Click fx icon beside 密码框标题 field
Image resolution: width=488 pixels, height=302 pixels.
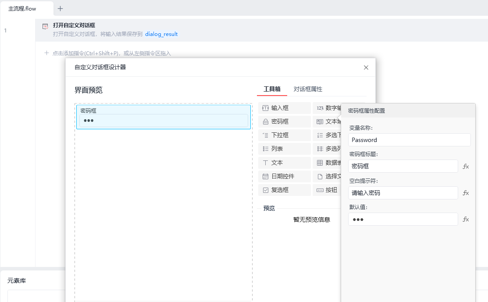(x=466, y=167)
